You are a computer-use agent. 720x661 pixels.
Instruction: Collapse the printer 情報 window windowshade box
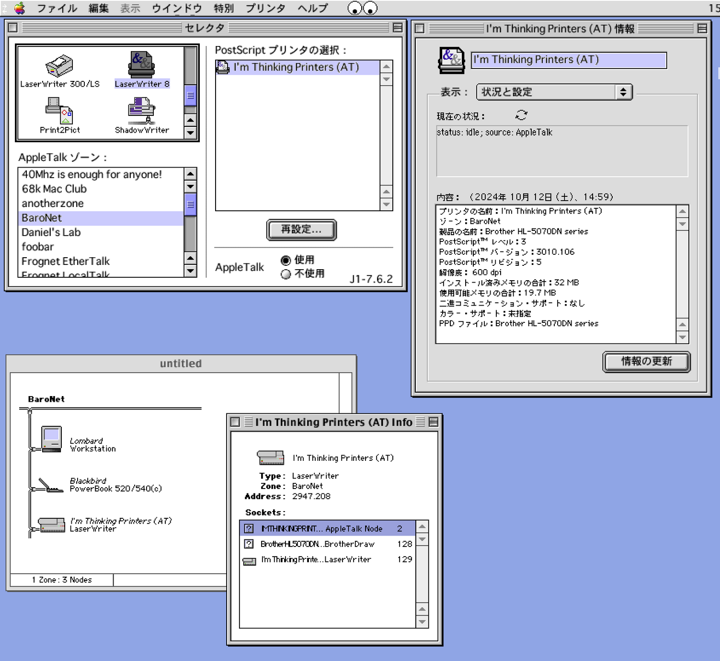[702, 28]
